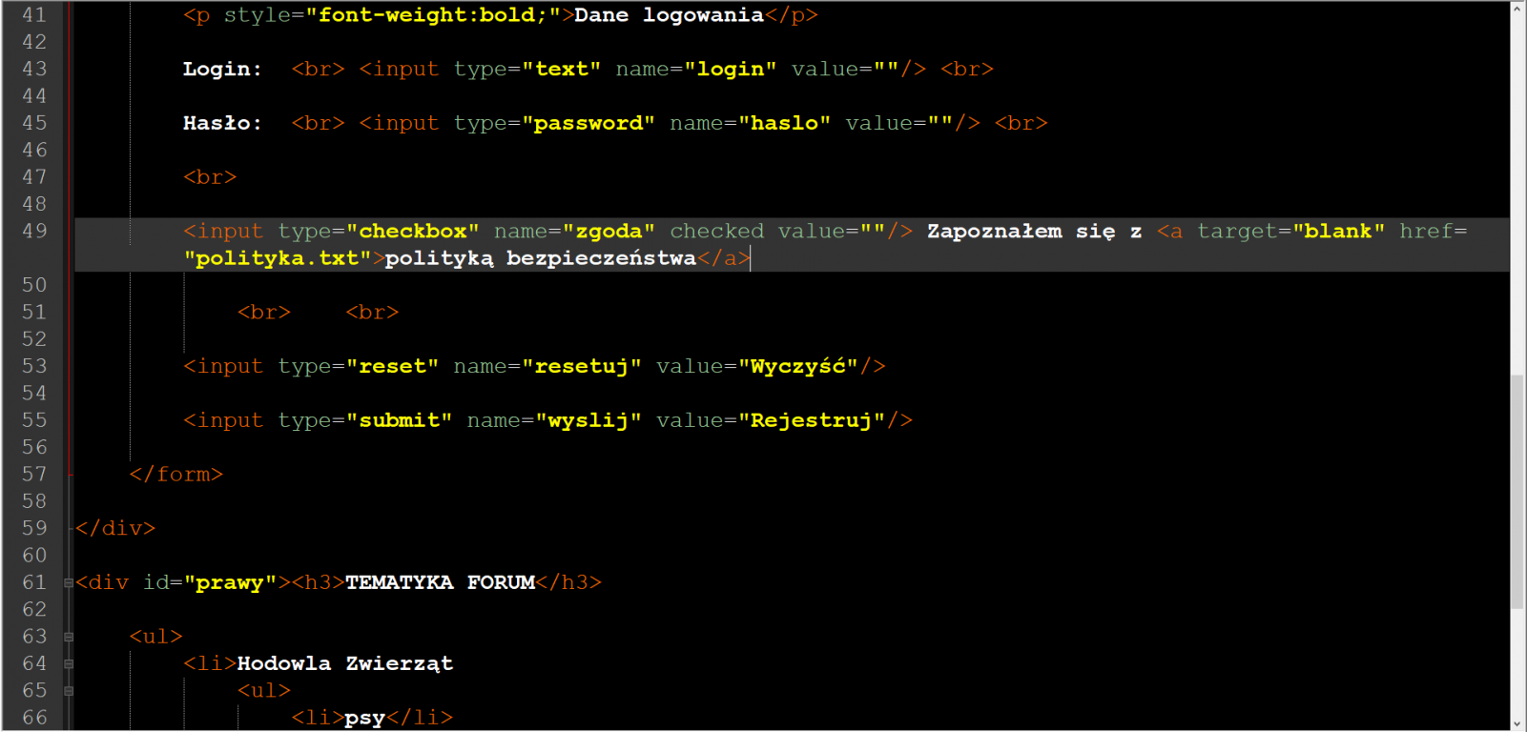Click line number 53 in the gutter

tap(34, 366)
